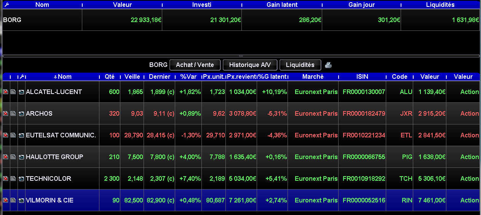Click TECHNICOLOR value 5 306,10€
Image resolution: width=481 pixels, height=215 pixels.
tap(432, 179)
